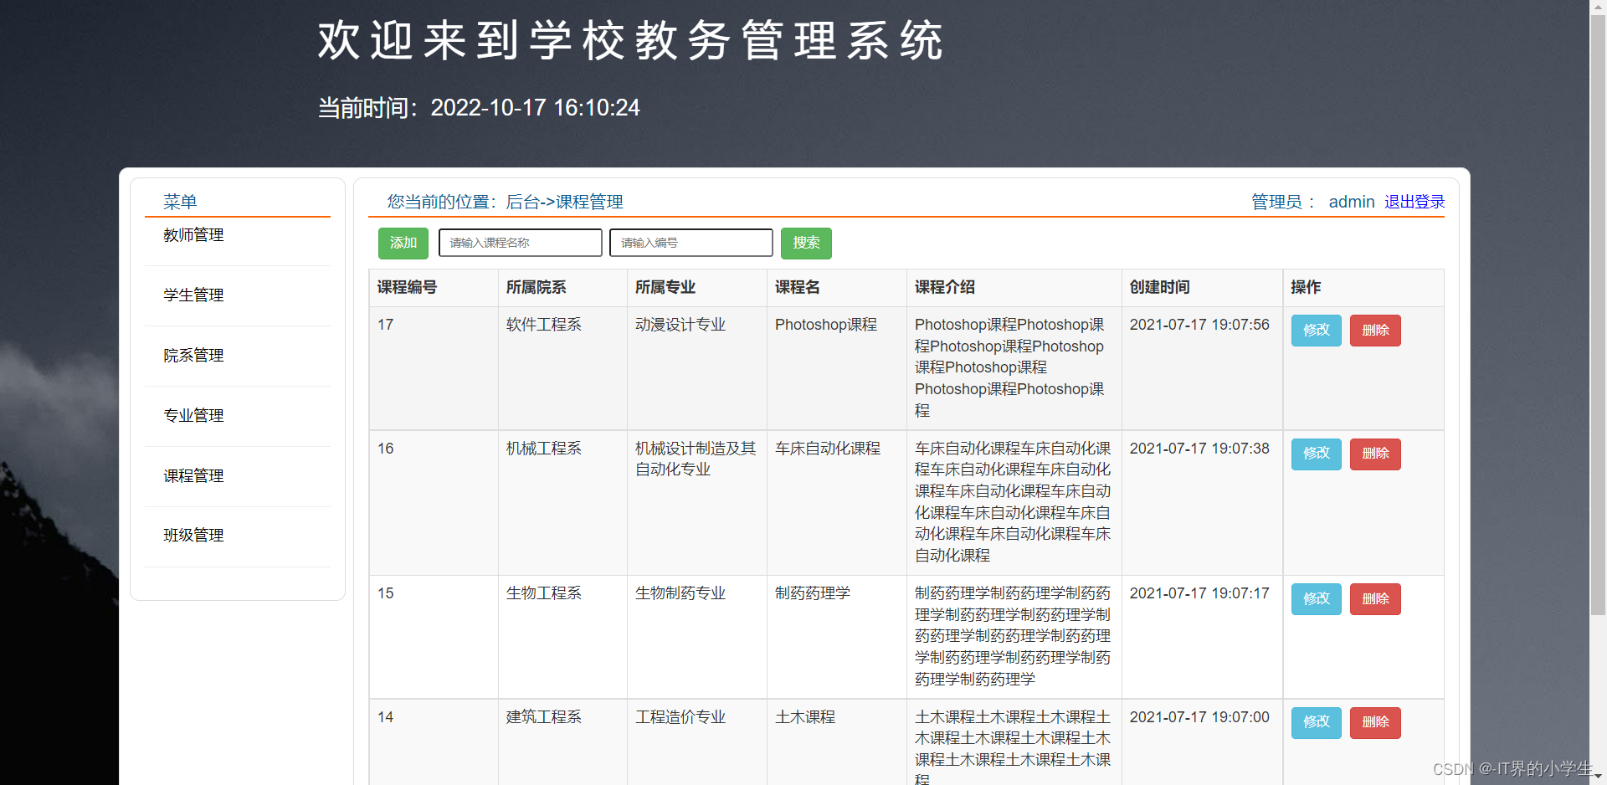Click the page's vertical scrollbar thumb

[x=1598, y=314]
